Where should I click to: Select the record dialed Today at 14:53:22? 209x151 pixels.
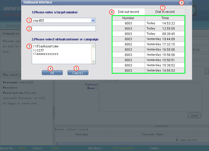[148, 23]
